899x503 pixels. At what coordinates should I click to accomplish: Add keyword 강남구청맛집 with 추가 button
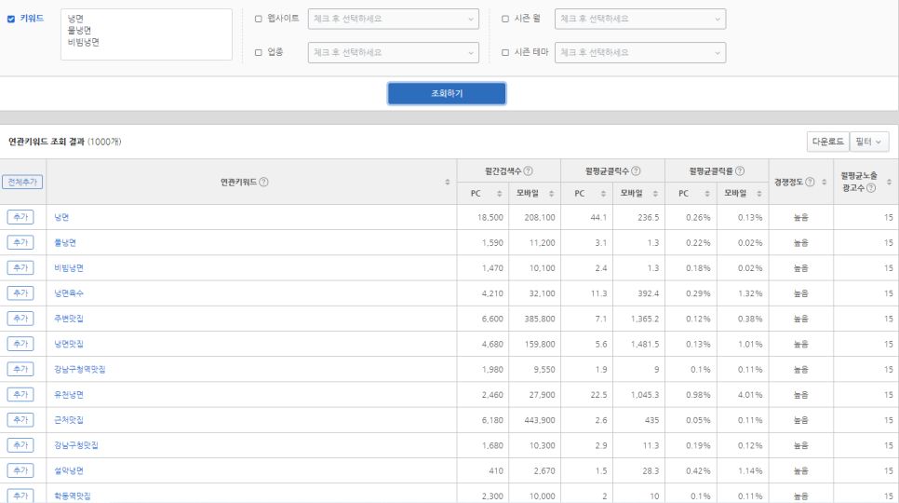coord(20,445)
